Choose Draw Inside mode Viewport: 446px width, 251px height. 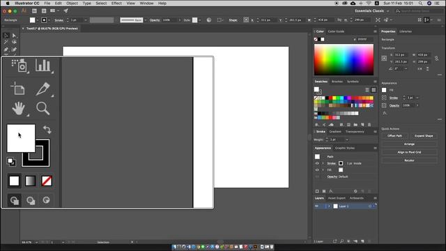pos(47,200)
